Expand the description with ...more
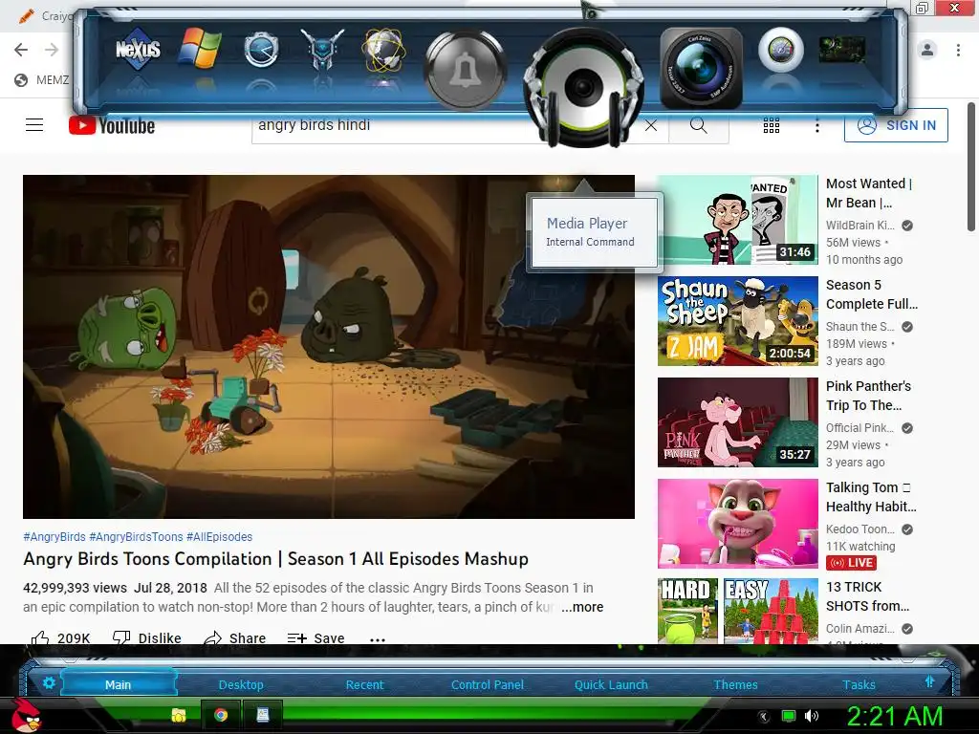Image resolution: width=979 pixels, height=734 pixels. [582, 607]
